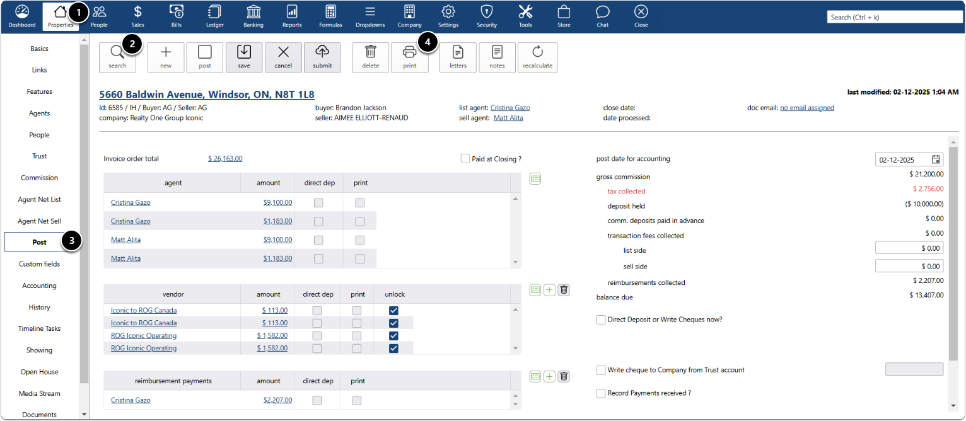Open the Store module
This screenshot has height=421, width=966.
point(564,16)
